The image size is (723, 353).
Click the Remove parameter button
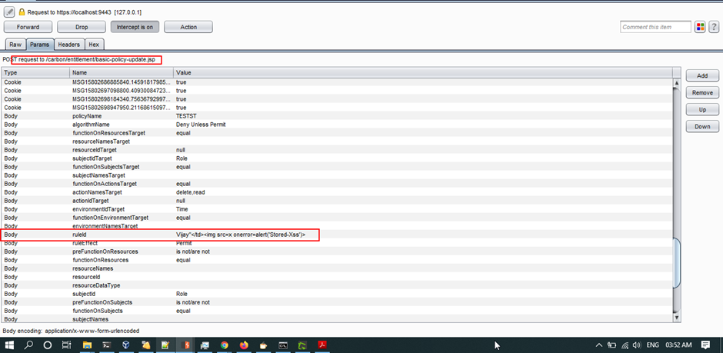click(702, 92)
